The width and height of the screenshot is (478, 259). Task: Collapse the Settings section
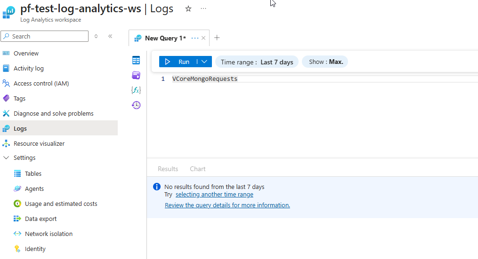[6, 157]
